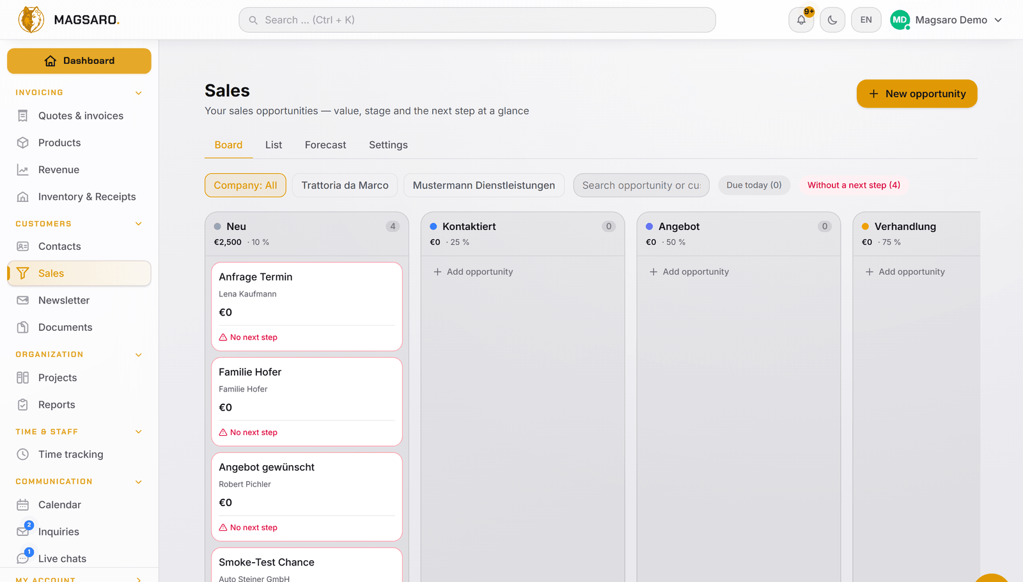Click the Projects board icon
Viewport: 1023px width, 582px height.
[23, 378]
